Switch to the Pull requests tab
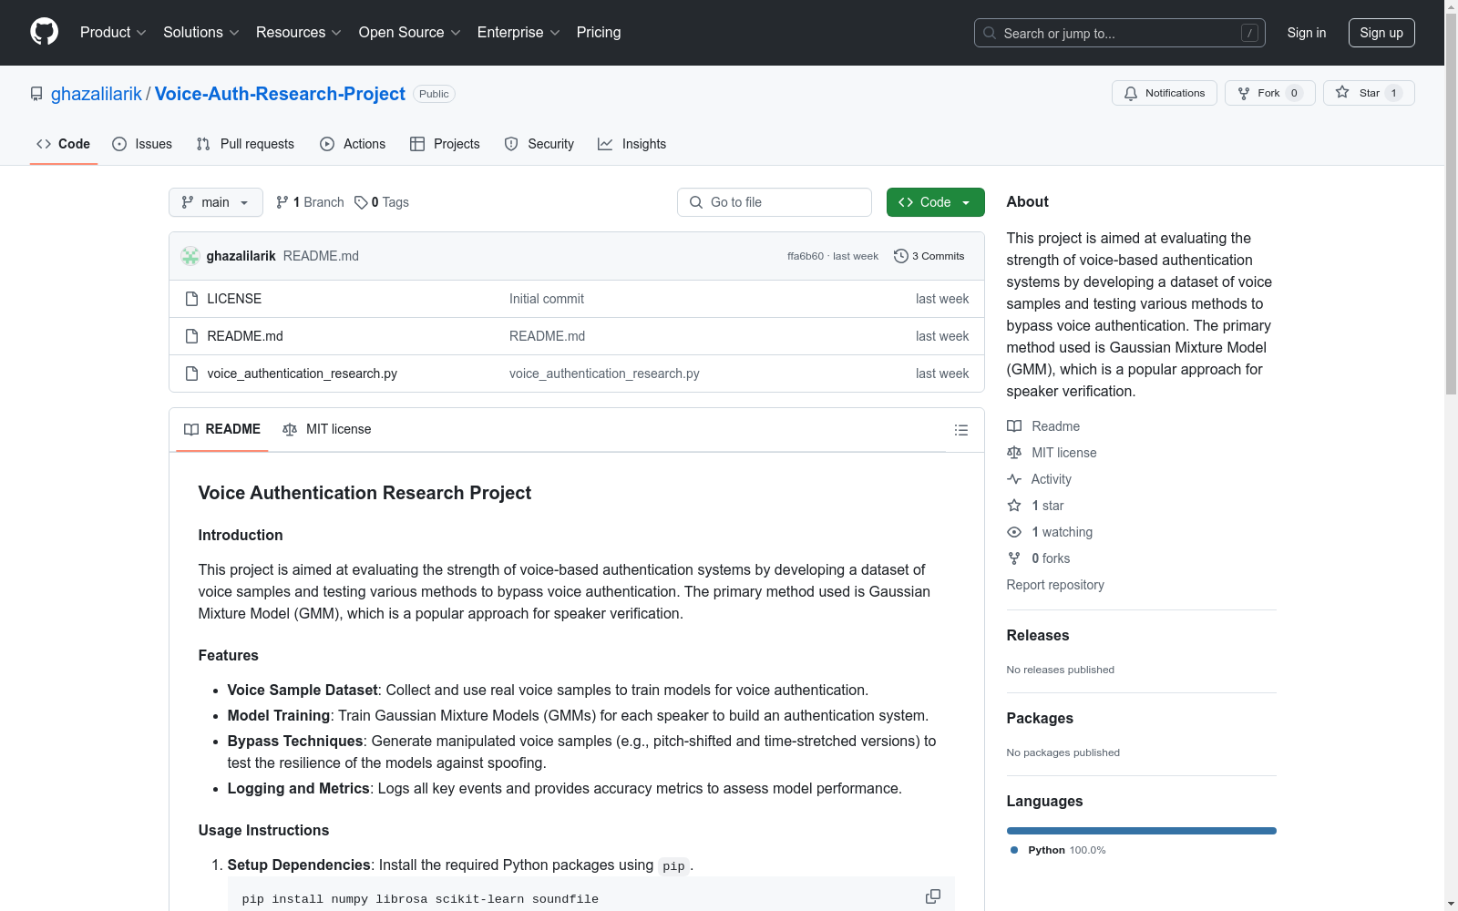This screenshot has height=911, width=1458. click(245, 144)
